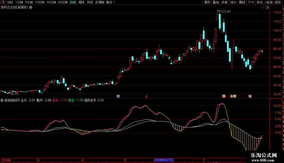This screenshot has height=163, width=284.
Task: Click month 3 on time axis
Action: 38,160
